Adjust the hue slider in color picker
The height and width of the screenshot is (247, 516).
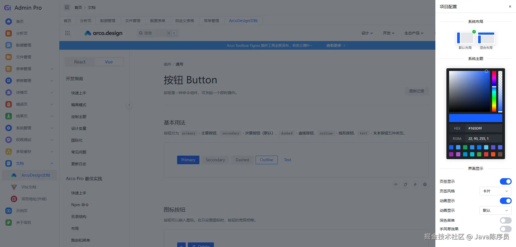(494, 91)
